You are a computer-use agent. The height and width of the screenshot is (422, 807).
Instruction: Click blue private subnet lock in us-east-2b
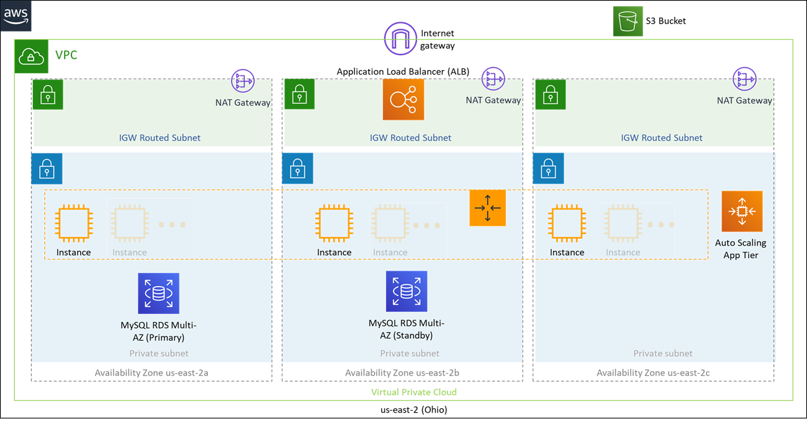[297, 169]
